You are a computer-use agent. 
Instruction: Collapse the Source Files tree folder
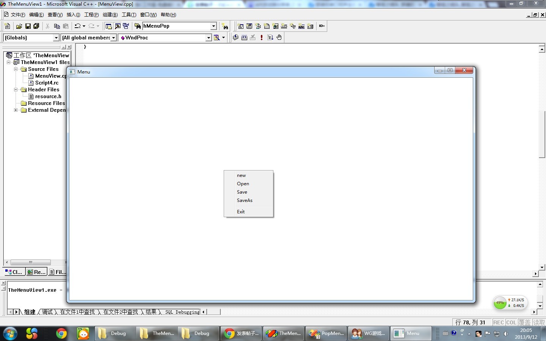16,69
